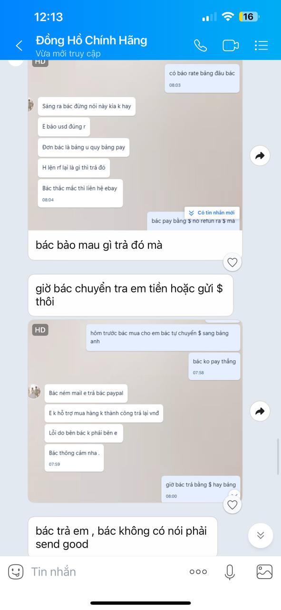Screen dimensions: 281x610
Task: Select the message "giờ bác chuyển tra em tiền"
Action: pos(131,295)
